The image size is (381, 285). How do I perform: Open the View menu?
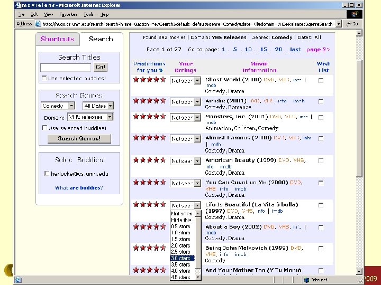[49, 15]
